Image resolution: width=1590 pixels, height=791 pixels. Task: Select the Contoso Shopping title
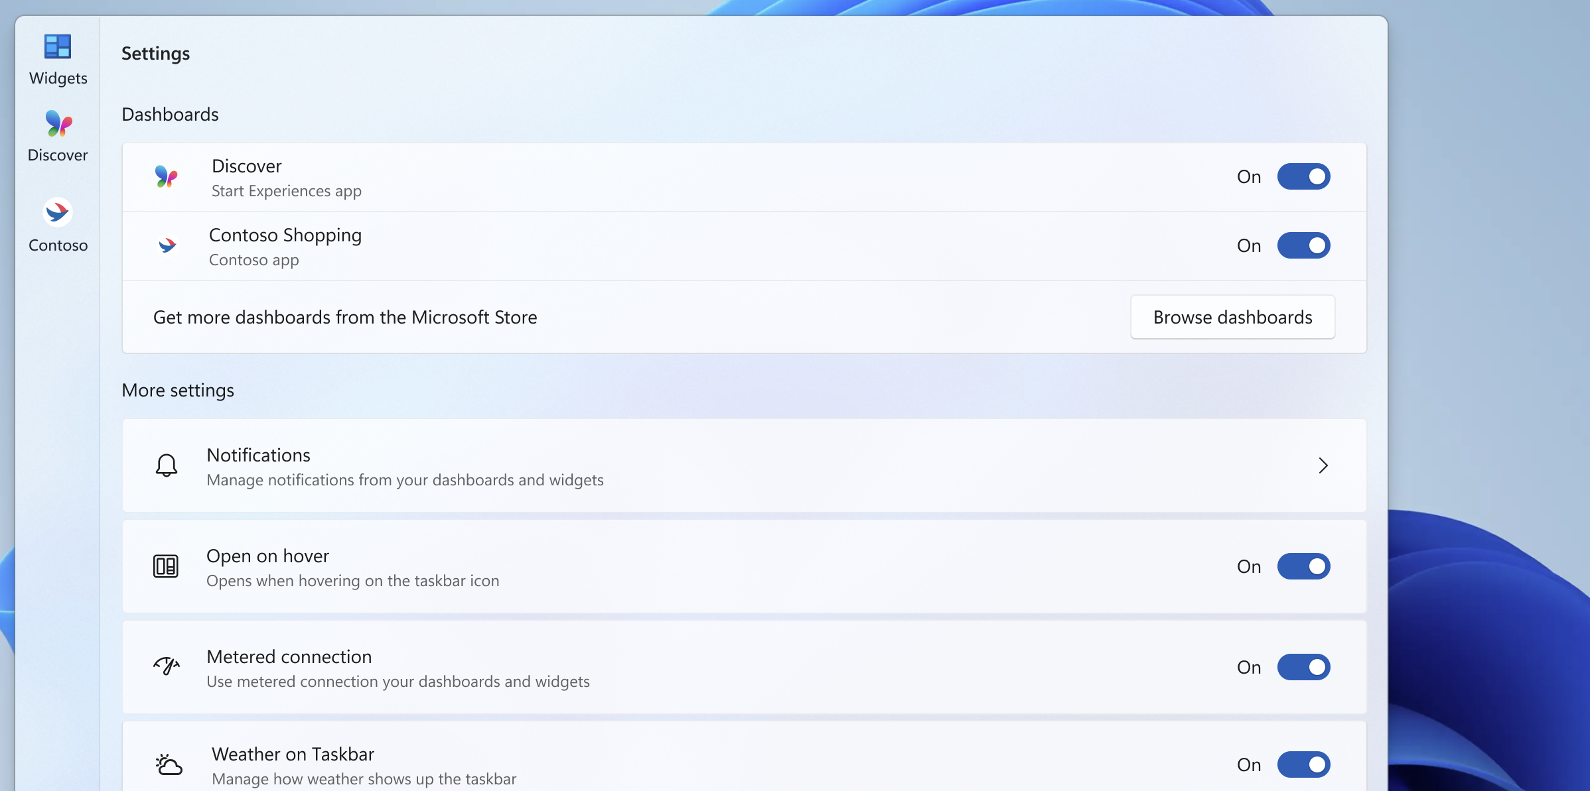click(285, 235)
